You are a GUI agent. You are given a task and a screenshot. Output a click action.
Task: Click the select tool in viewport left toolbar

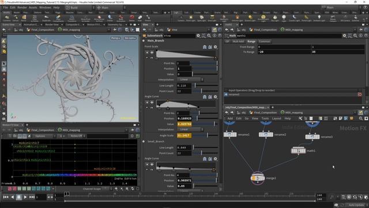tap(4, 64)
